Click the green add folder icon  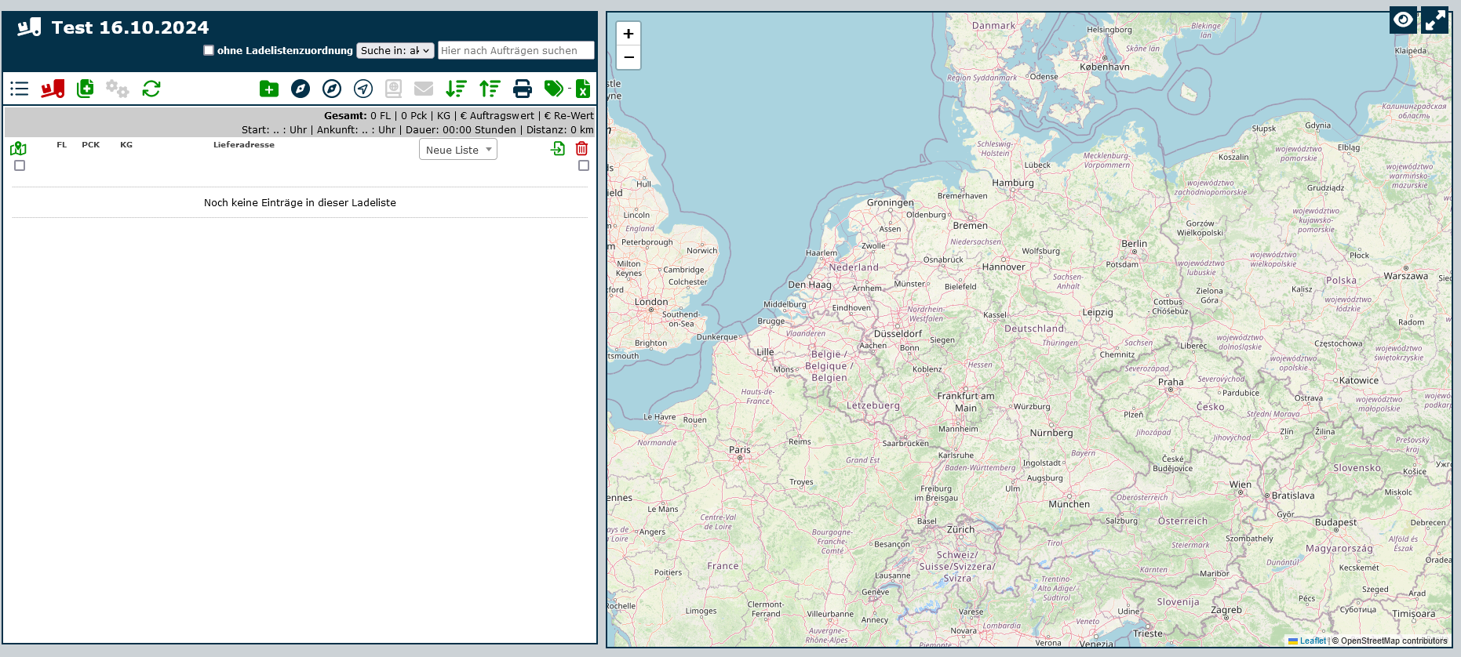click(x=269, y=89)
